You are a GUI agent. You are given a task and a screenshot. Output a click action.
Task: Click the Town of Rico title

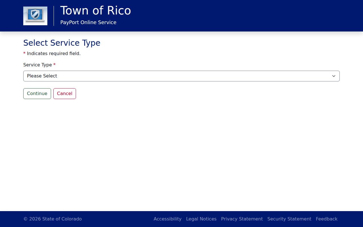(96, 11)
